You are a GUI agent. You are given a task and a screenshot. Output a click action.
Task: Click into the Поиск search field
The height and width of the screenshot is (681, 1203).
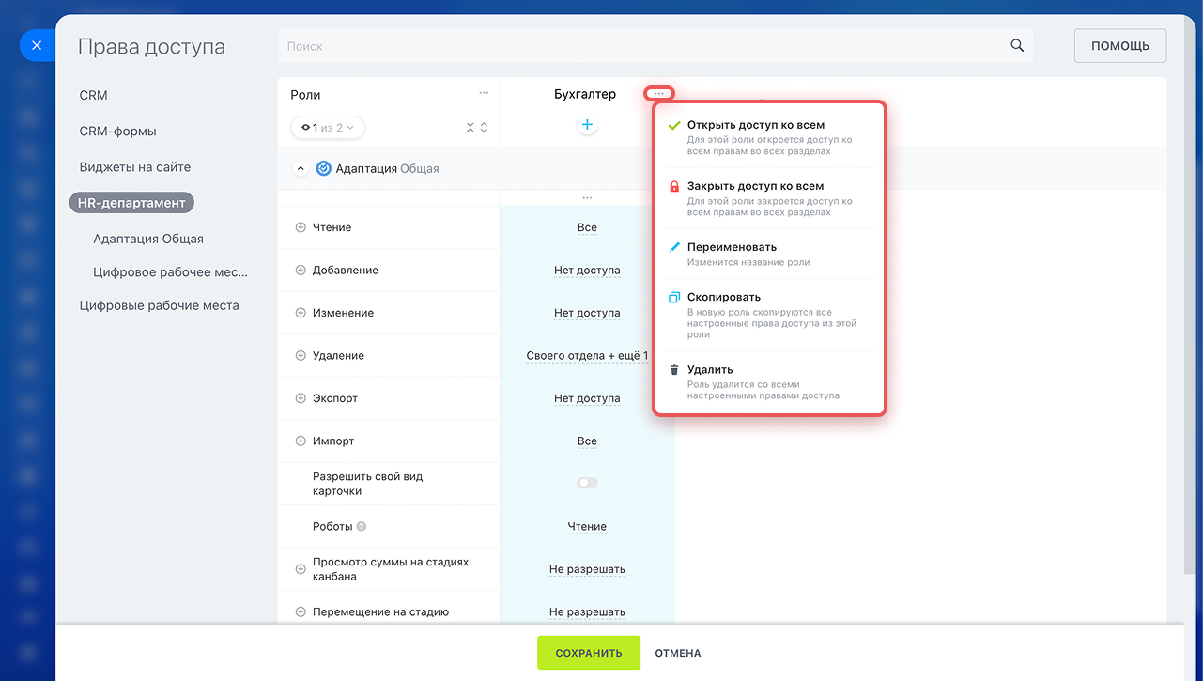click(639, 46)
